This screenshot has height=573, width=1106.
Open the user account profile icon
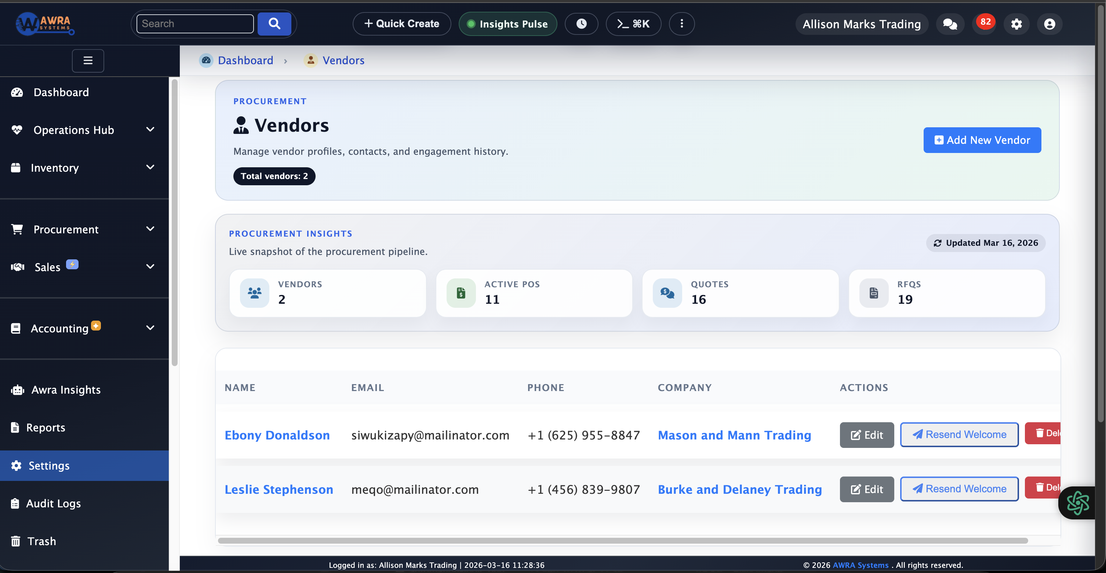(x=1049, y=23)
